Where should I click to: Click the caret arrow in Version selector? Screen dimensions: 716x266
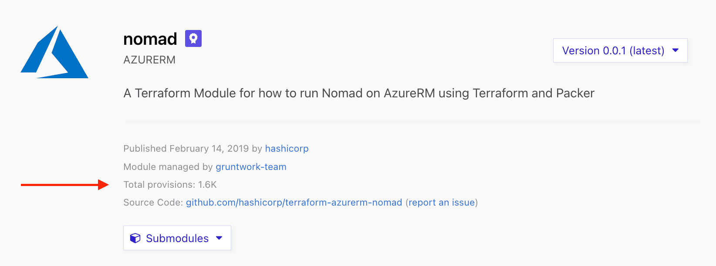[x=675, y=50]
